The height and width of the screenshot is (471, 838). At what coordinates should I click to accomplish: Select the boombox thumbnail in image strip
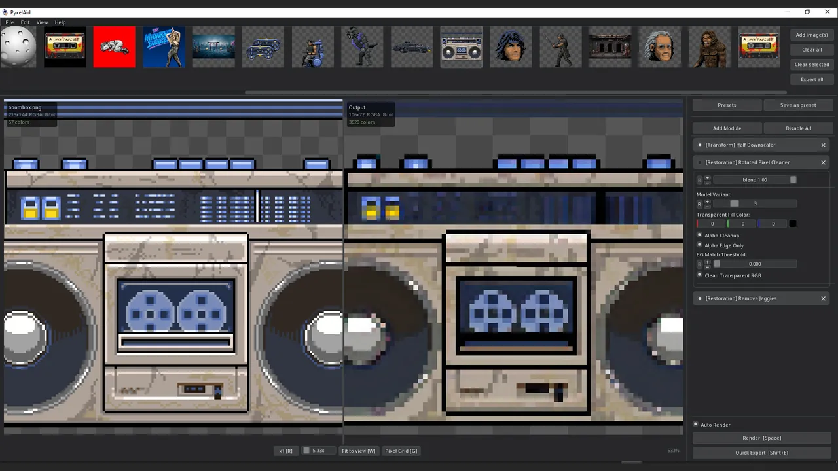[462, 47]
